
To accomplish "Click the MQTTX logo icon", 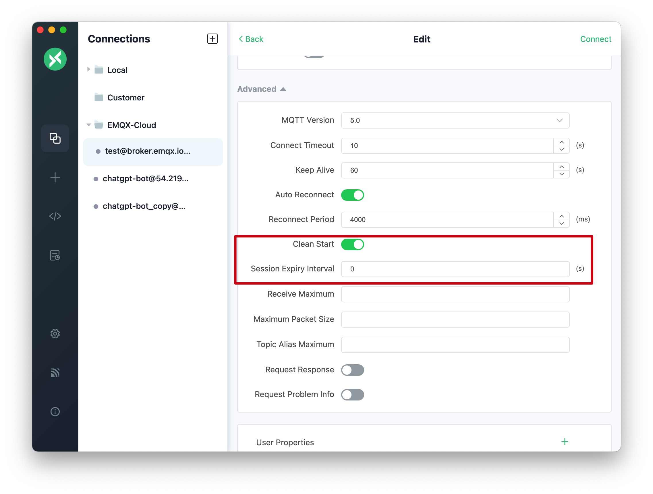I will [55, 59].
